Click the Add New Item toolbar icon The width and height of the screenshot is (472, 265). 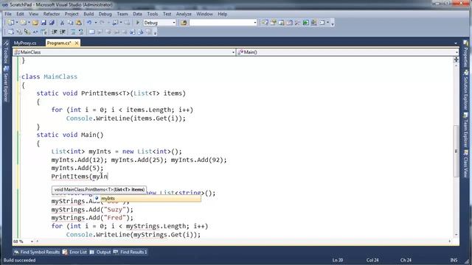(x=23, y=23)
